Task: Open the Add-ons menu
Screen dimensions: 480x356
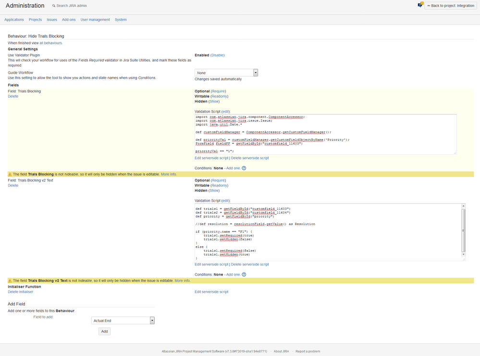Action: (69, 20)
